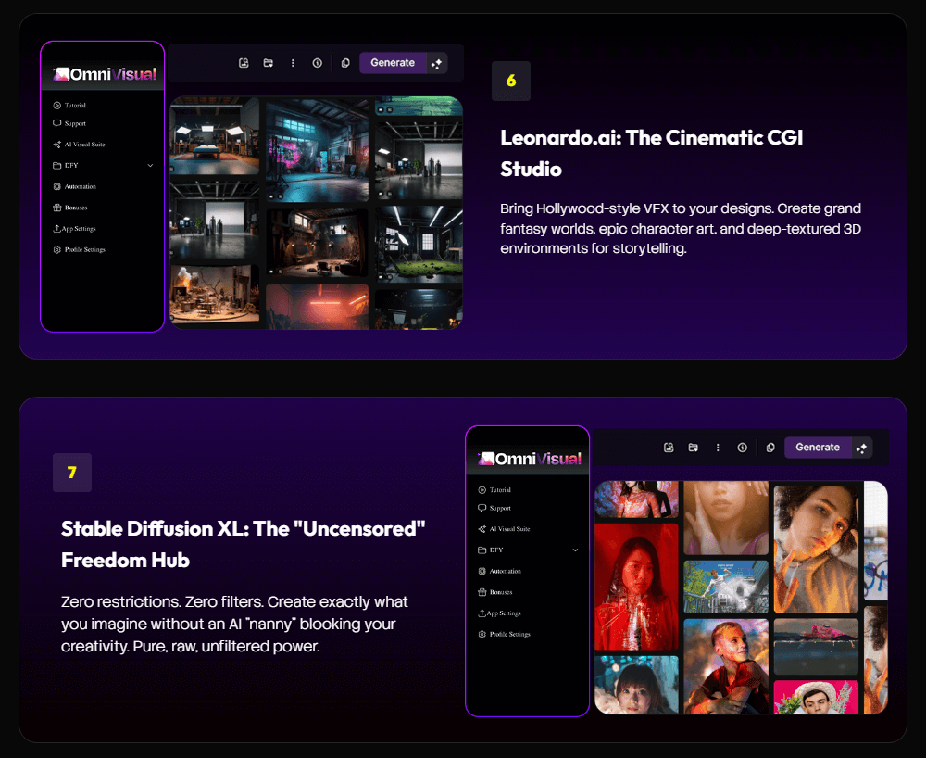Open the three-dot overflow menu in toolbar
The height and width of the screenshot is (758, 926).
click(x=293, y=62)
